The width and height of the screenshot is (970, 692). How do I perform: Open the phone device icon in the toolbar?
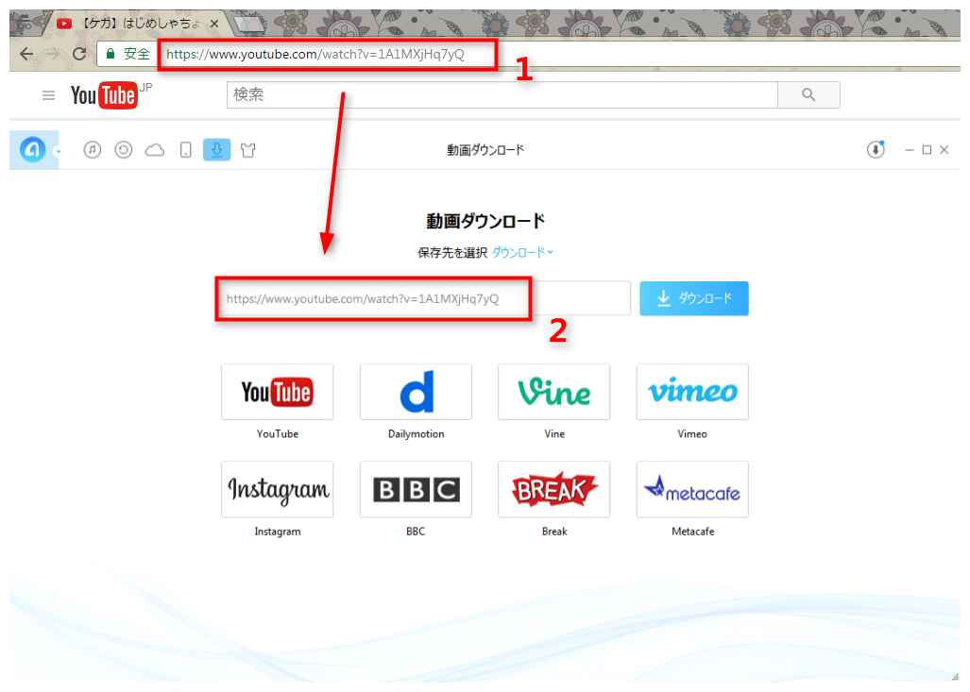coord(185,150)
